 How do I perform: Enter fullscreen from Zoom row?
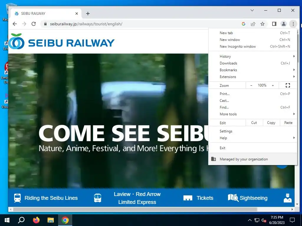288,85
